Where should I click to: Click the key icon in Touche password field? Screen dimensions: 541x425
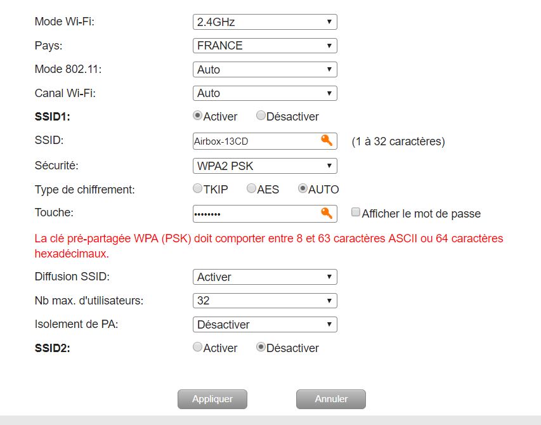pyautogui.click(x=327, y=213)
